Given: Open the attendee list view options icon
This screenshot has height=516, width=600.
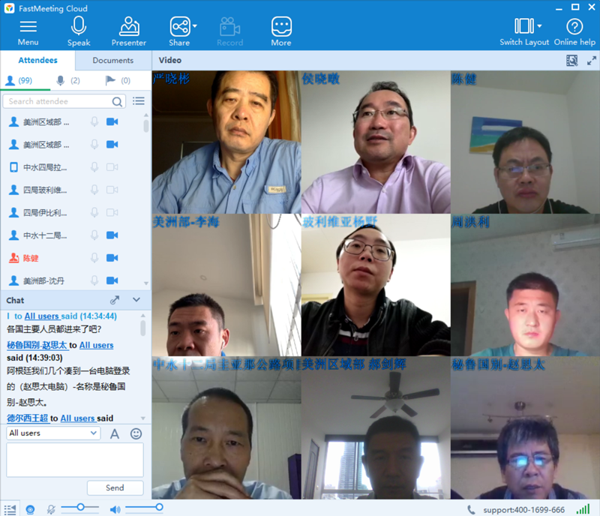Looking at the screenshot, I should tap(139, 100).
